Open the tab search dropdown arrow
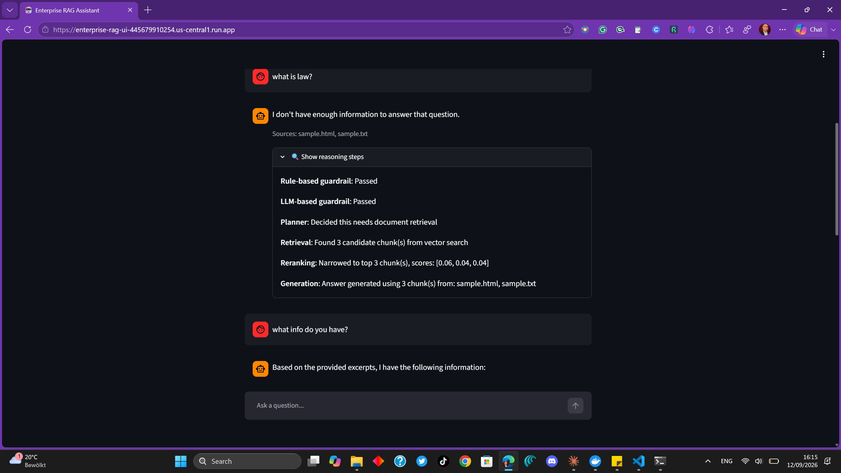 tap(10, 10)
